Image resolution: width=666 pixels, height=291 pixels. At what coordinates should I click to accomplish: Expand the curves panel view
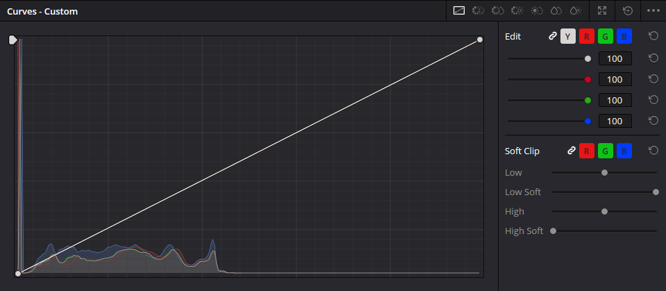[602, 10]
